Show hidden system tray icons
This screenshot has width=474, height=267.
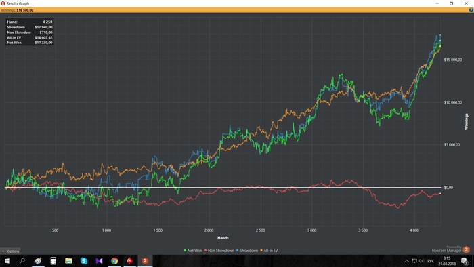click(407, 261)
